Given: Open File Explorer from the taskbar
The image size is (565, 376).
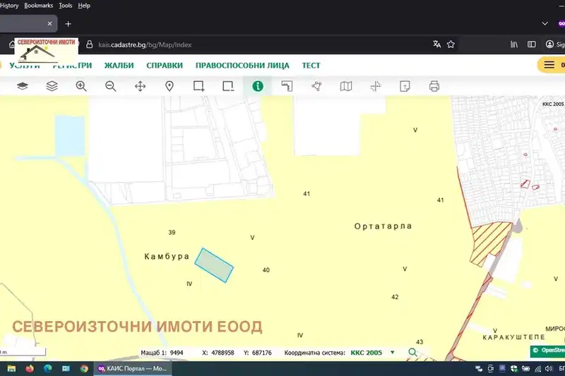Looking at the screenshot, I should [11, 368].
